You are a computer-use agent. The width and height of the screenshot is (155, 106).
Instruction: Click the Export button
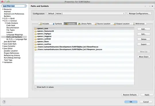[x=144, y=44]
